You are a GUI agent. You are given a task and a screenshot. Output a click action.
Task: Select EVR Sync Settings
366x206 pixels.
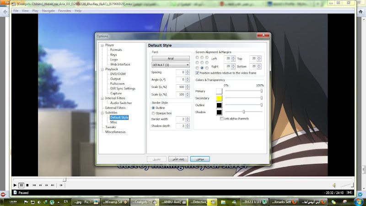point(123,88)
